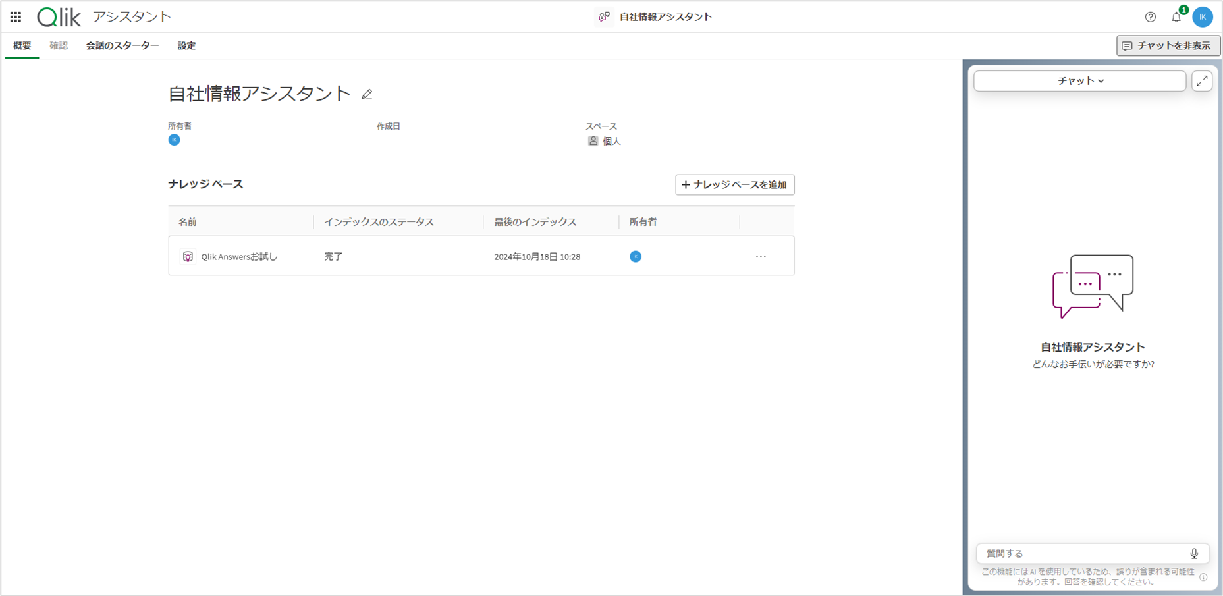This screenshot has height=596, width=1223.
Task: Click どんなお手伝いが必要ですか? text in chat
Action: pyautogui.click(x=1093, y=364)
